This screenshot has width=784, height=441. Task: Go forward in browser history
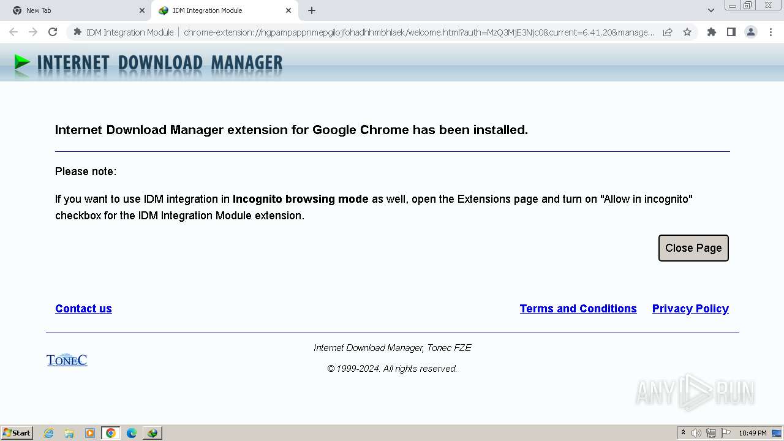click(x=33, y=32)
